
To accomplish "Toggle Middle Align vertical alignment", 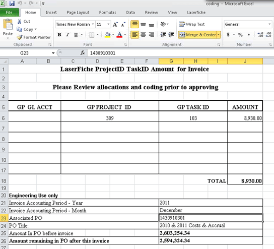I will coord(143,25).
